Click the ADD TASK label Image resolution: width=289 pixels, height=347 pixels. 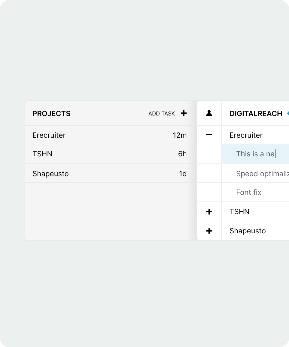tap(162, 114)
